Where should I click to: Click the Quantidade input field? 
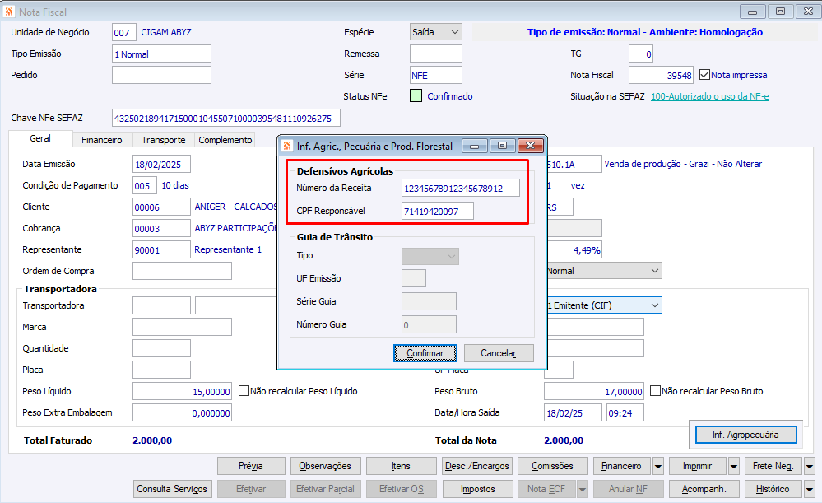161,348
